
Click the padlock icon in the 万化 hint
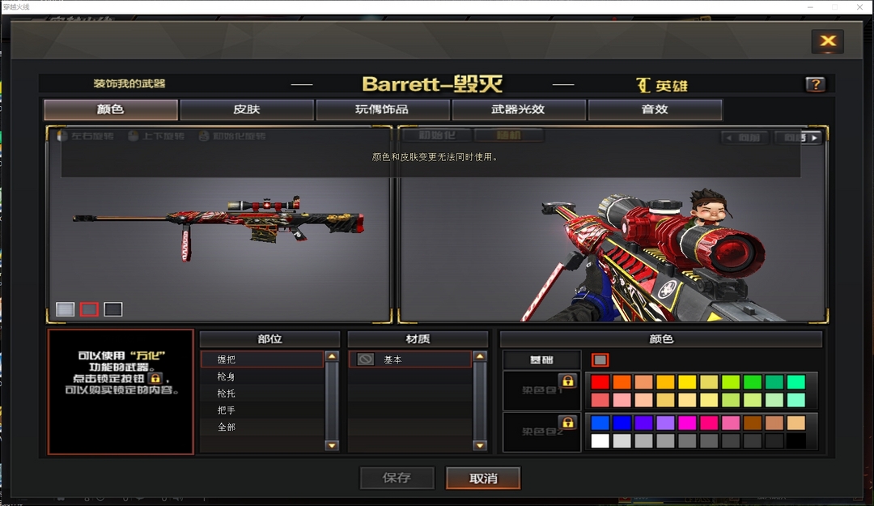(x=155, y=378)
